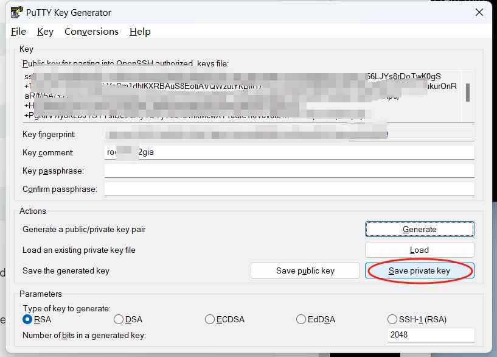Open the File menu
This screenshot has height=357, width=497.
click(x=18, y=32)
